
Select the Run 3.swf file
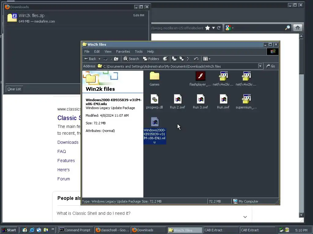201,102
